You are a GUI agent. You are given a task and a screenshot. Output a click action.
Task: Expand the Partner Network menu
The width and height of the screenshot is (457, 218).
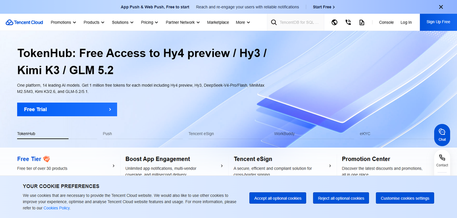[183, 22]
